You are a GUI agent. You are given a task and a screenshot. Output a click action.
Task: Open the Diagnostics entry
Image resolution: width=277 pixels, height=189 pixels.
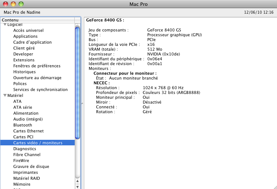24,149
